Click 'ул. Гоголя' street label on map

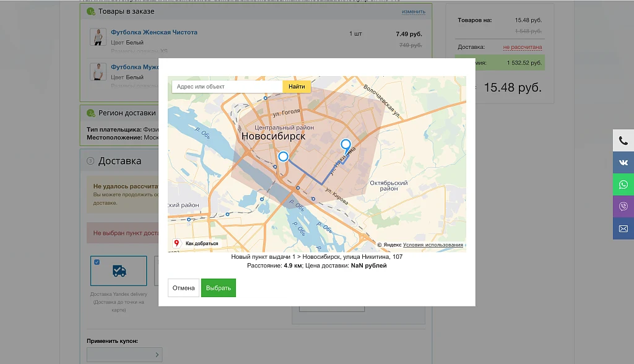click(x=286, y=113)
